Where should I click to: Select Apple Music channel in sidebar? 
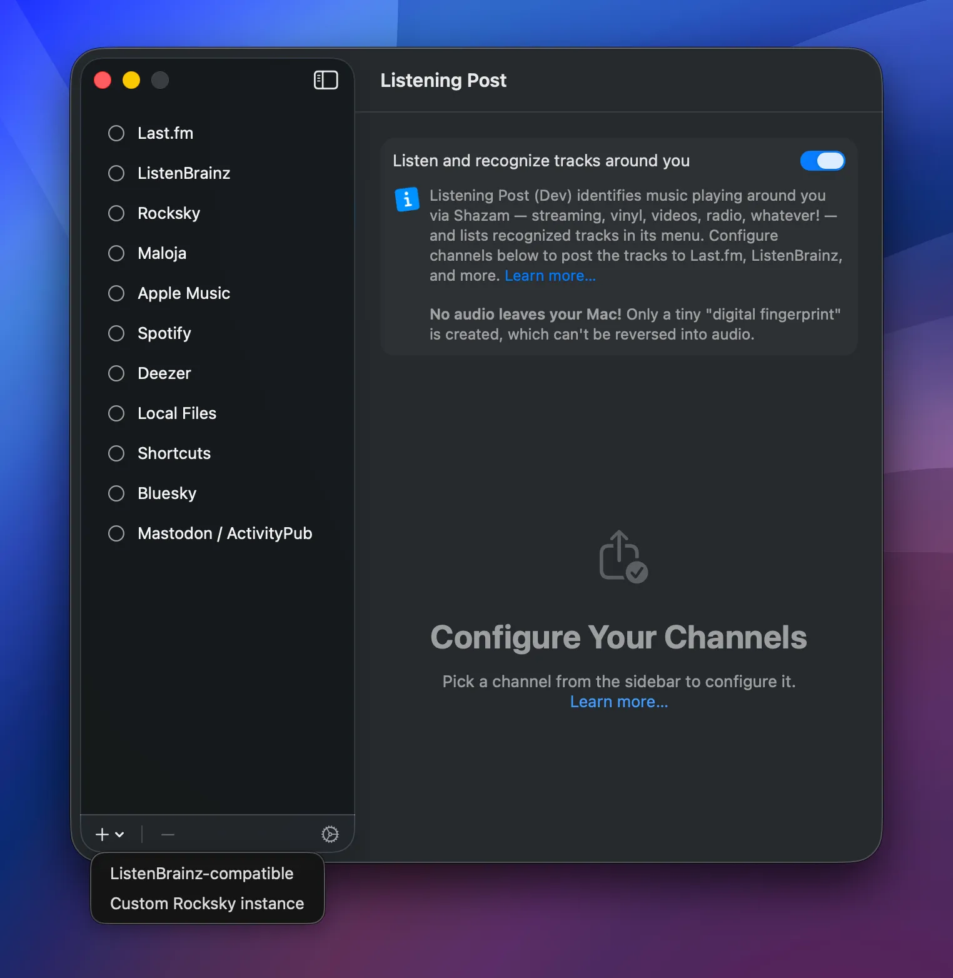184,293
